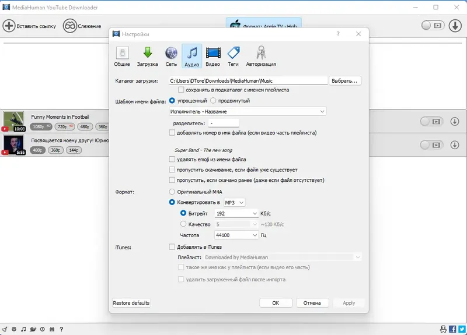This screenshot has width=467, height=335.
Task: Toggle switch on Посвящается моему другу row
Action: [x=431, y=144]
